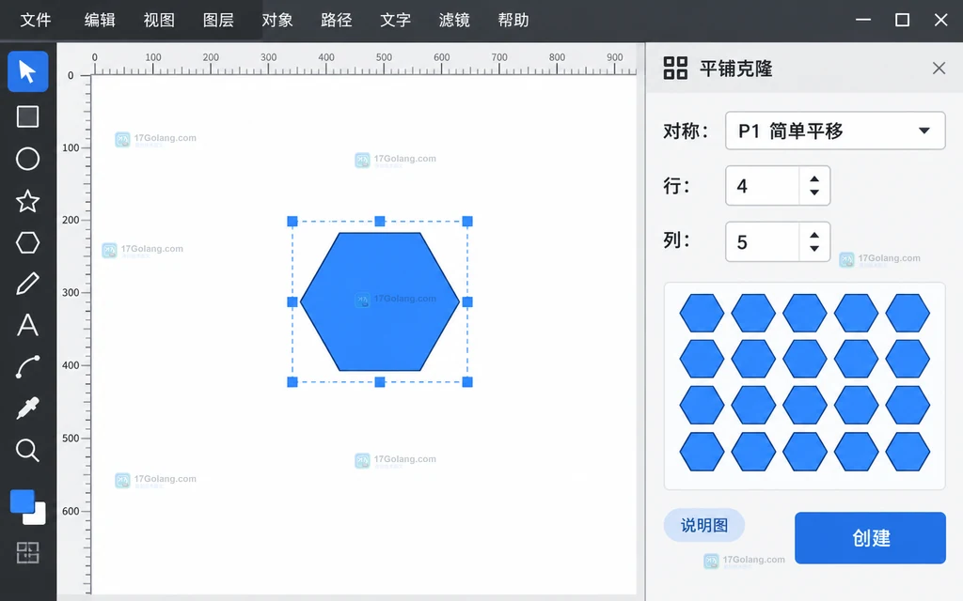Increase the 列 columns count
Screen dimensions: 963x601
click(814, 235)
